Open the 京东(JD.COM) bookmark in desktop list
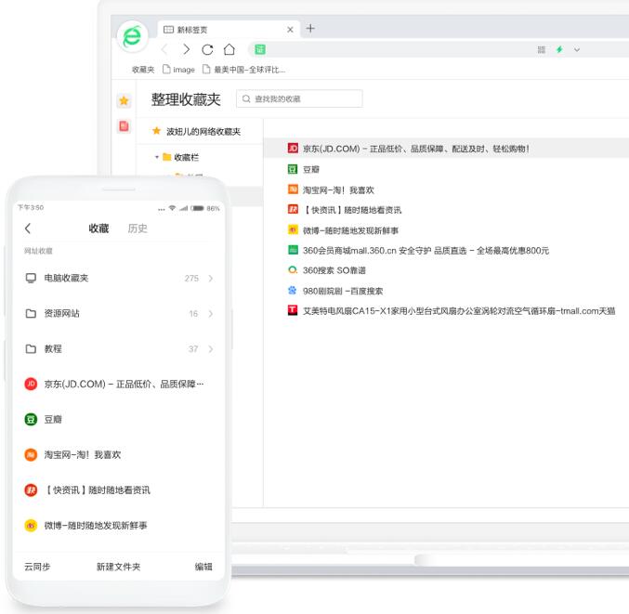Screen dimensions: 629x614 click(x=415, y=149)
